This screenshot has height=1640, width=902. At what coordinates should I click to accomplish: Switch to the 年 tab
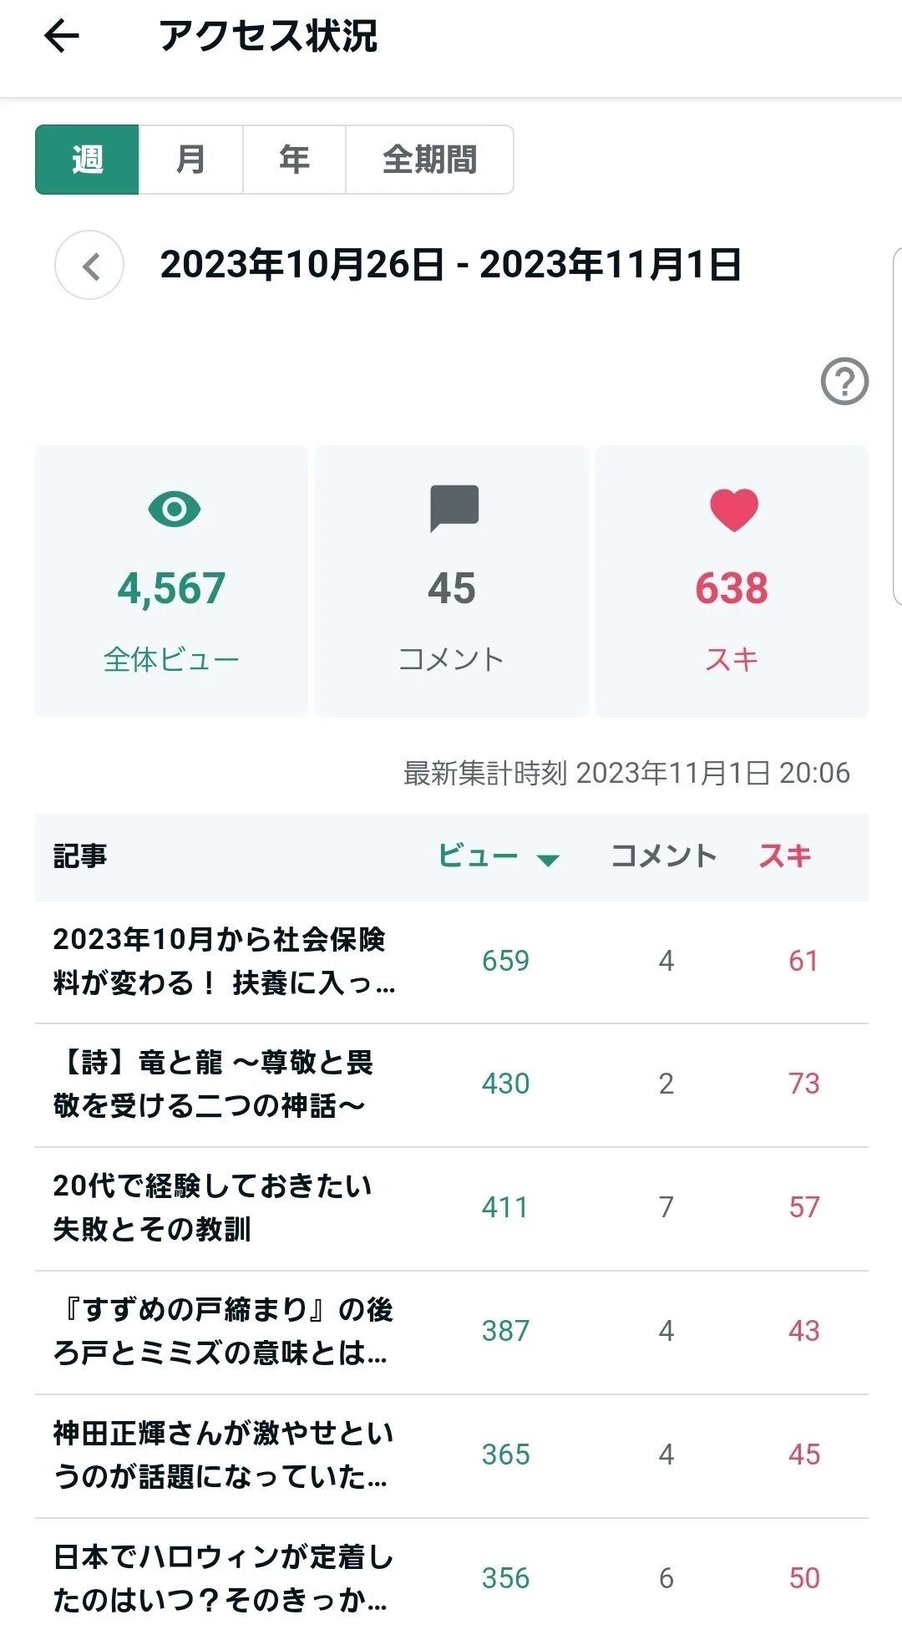(x=294, y=160)
